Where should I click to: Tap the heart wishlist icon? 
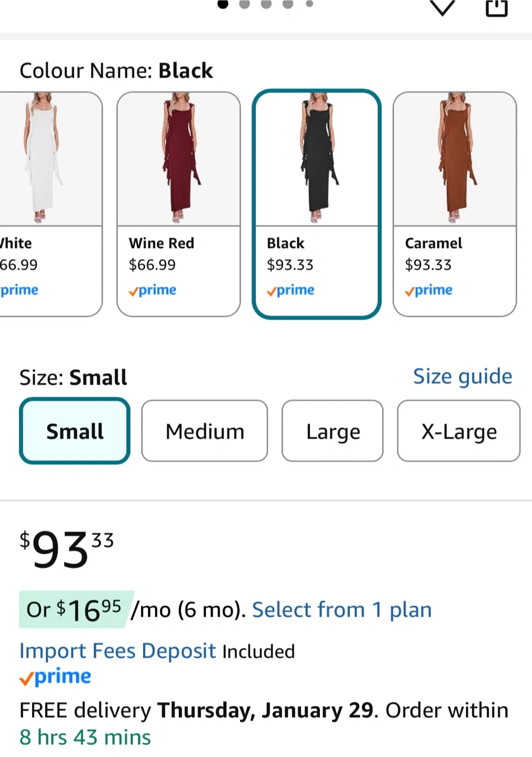442,6
